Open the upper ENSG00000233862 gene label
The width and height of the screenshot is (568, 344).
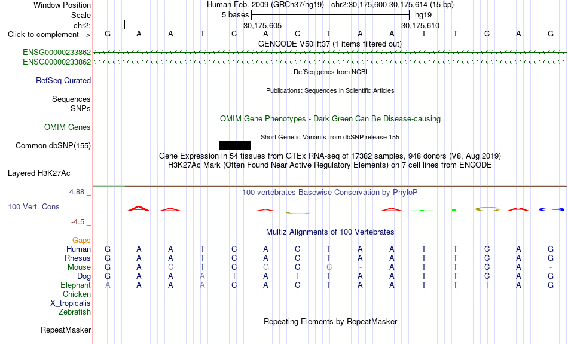pyautogui.click(x=57, y=52)
